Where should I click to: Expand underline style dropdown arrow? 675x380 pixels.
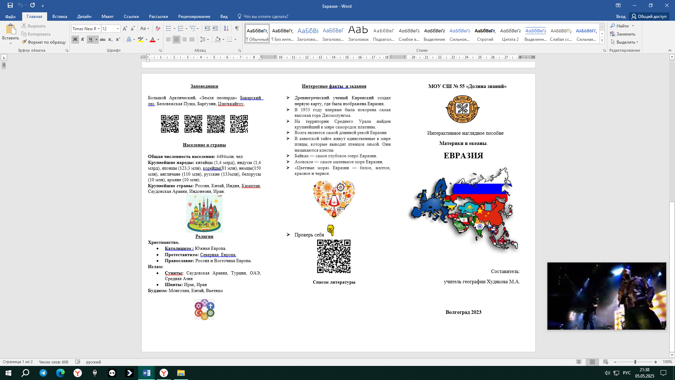click(96, 40)
